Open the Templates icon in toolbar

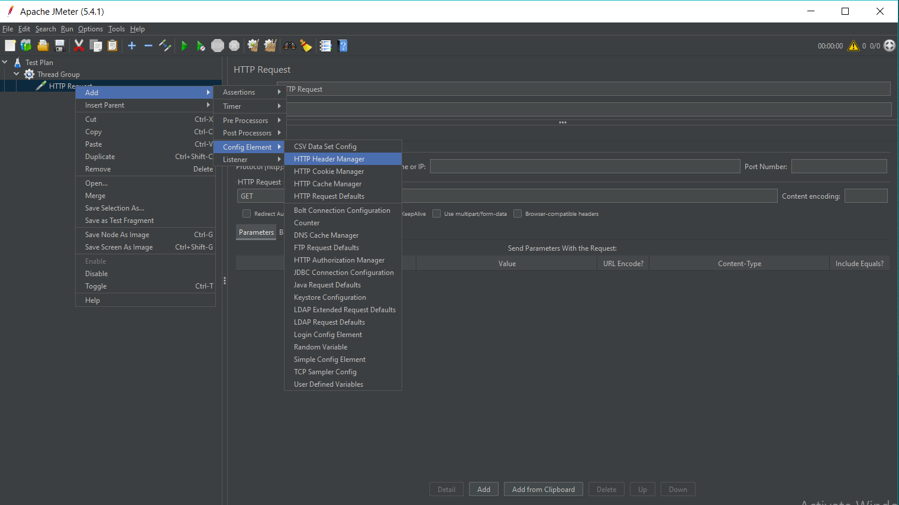click(x=26, y=46)
